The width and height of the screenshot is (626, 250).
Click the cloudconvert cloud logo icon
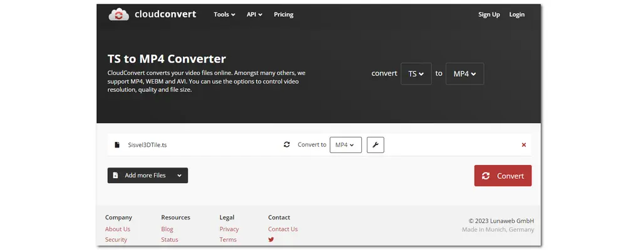tap(118, 15)
